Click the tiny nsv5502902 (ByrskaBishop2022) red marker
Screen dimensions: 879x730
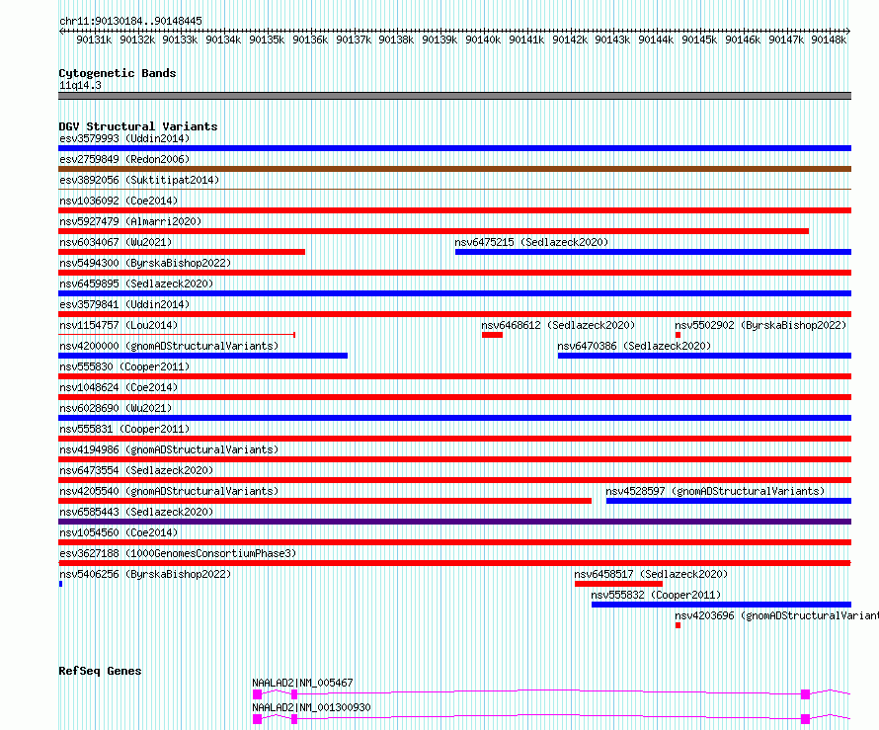[x=678, y=335]
